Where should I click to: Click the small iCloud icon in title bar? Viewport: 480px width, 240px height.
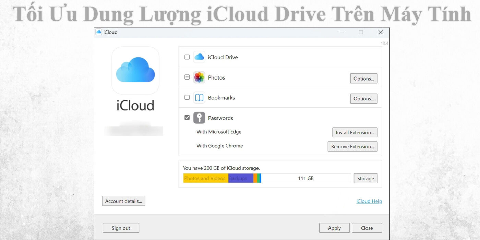point(99,32)
